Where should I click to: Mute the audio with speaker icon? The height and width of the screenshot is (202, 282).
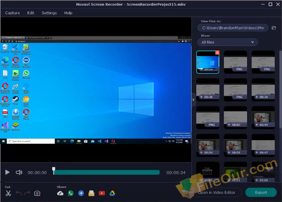pos(19,172)
